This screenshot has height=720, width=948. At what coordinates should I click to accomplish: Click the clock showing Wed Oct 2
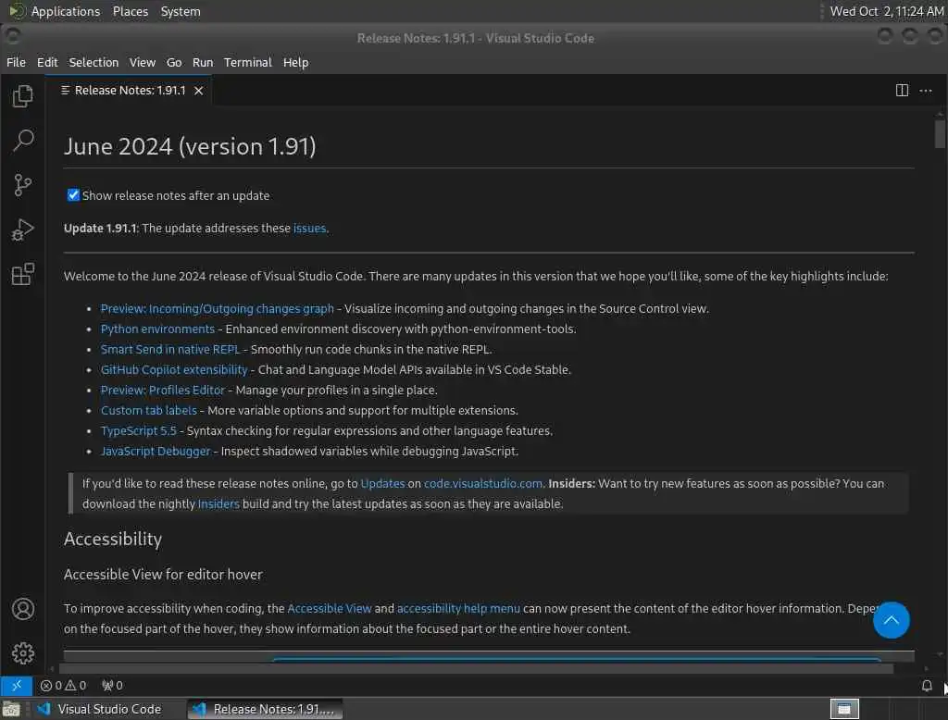click(x=886, y=11)
